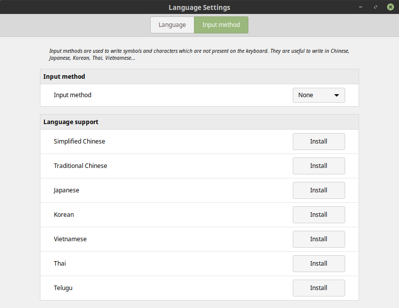
Task: Open the Input method dropdown showing None
Action: coord(318,95)
